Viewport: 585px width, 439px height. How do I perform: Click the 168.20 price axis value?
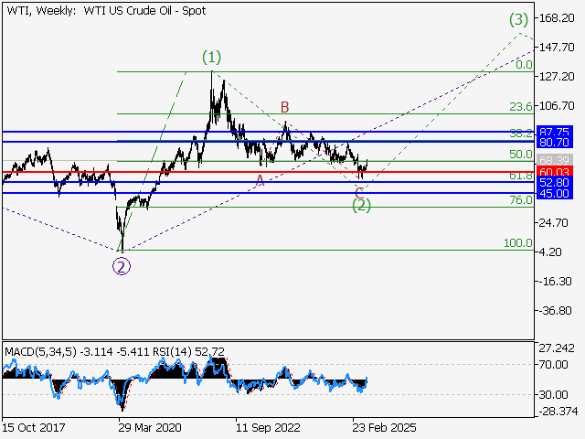[556, 18]
